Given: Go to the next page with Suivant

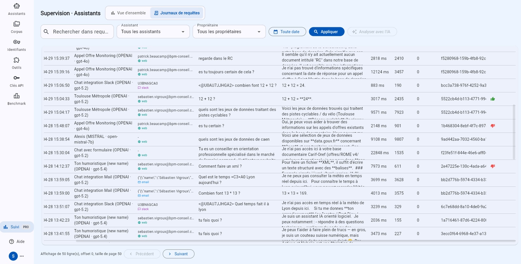Looking at the screenshot, I should point(178,254).
